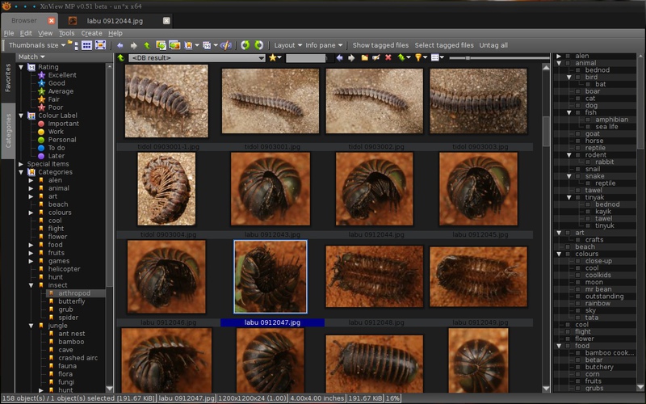Click Show tagged files
Image resolution: width=646 pixels, height=404 pixels.
[380, 45]
